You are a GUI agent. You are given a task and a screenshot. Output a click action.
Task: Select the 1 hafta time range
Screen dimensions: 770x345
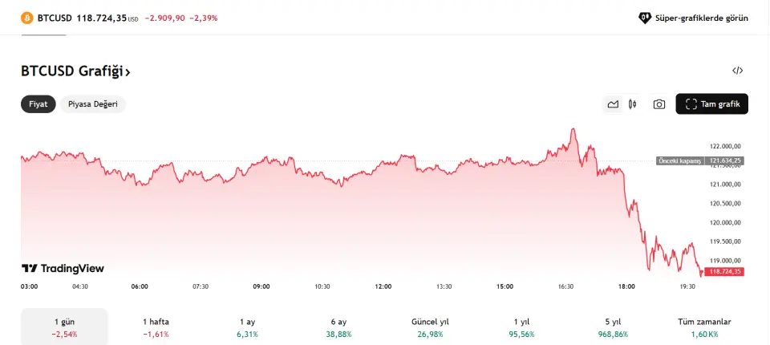pyautogui.click(x=156, y=327)
